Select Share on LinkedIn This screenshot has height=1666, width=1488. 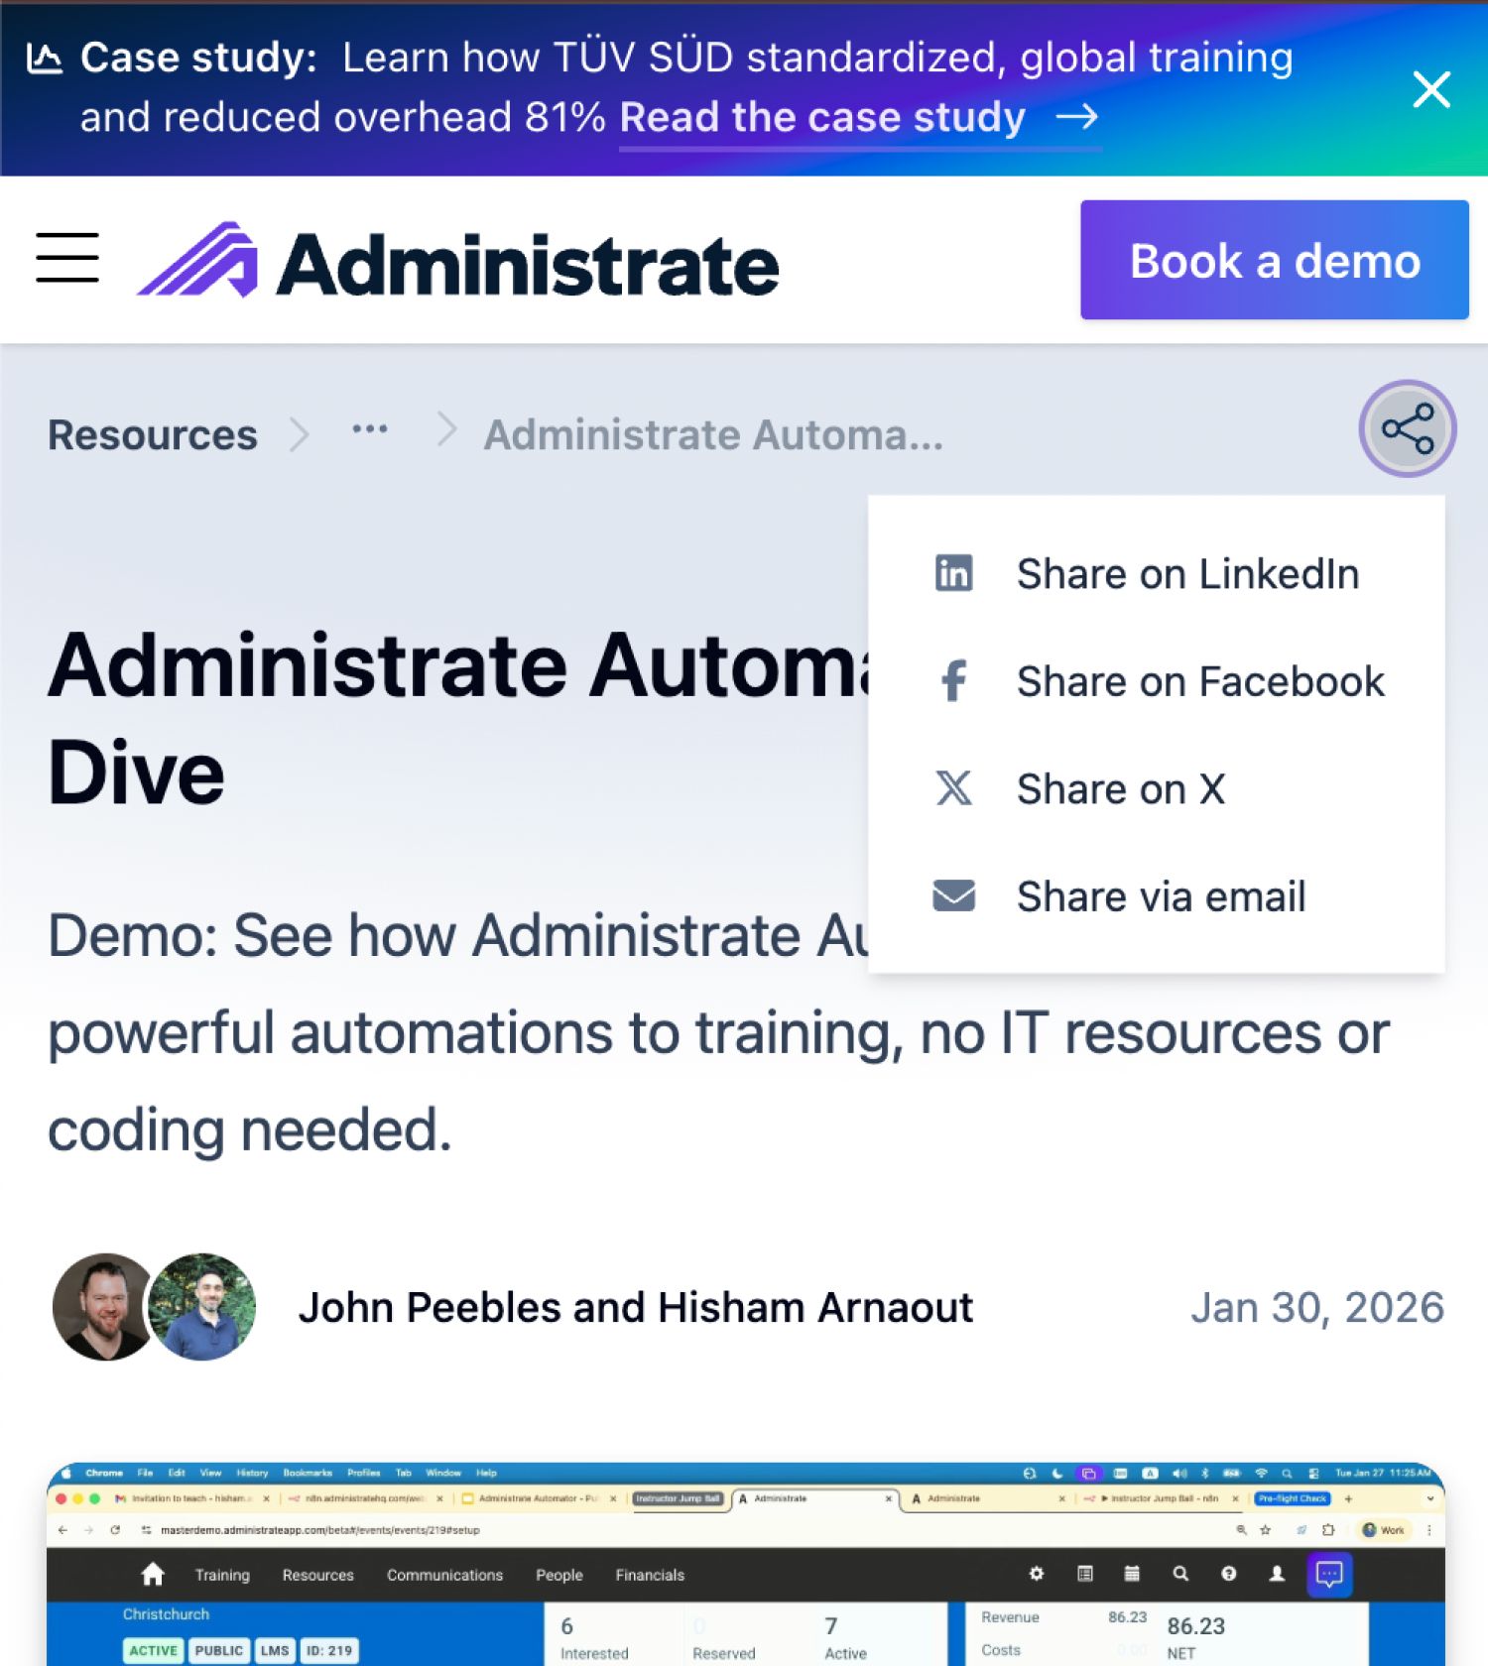[x=1156, y=574]
